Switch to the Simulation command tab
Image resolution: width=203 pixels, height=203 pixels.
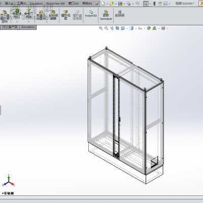click(28, 27)
